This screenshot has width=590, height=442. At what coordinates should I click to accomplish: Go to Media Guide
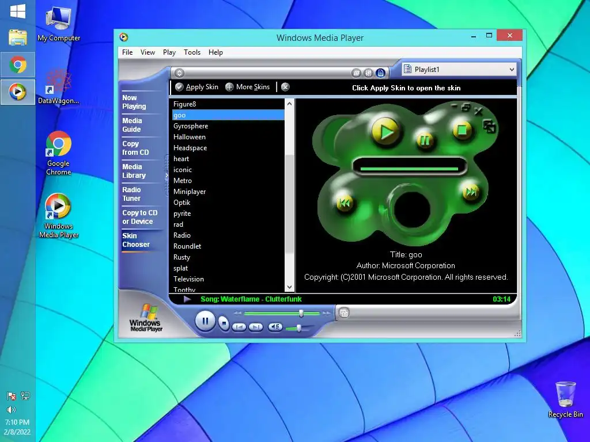pyautogui.click(x=132, y=125)
